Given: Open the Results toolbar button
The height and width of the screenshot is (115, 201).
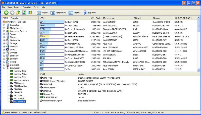Looking at the screenshot, I should click(75, 13).
